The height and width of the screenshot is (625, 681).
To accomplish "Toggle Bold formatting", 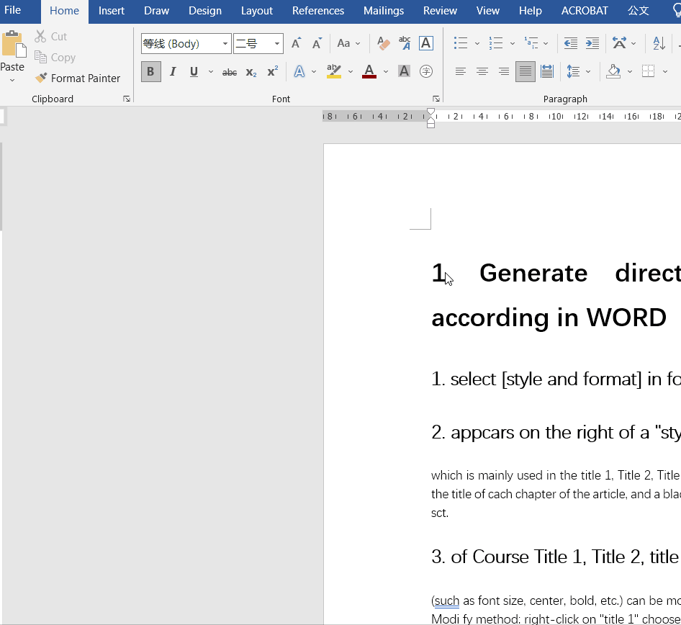I will tap(150, 72).
